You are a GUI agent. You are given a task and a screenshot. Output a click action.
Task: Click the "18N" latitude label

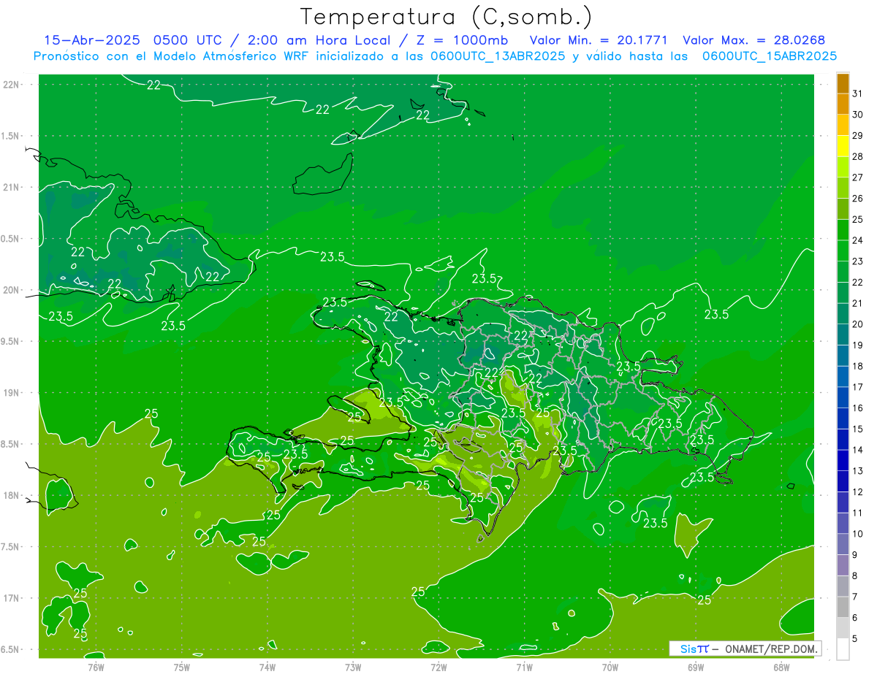coord(11,495)
